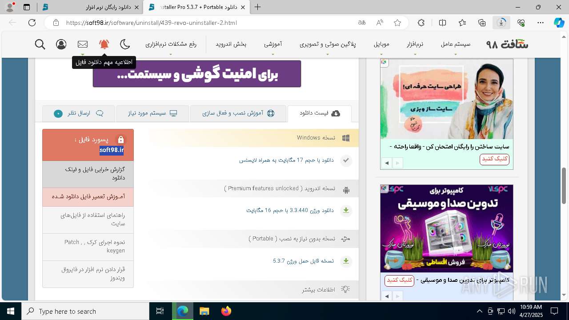The width and height of the screenshot is (569, 320).
Task: Select the soft98.ir password text
Action: [112, 150]
